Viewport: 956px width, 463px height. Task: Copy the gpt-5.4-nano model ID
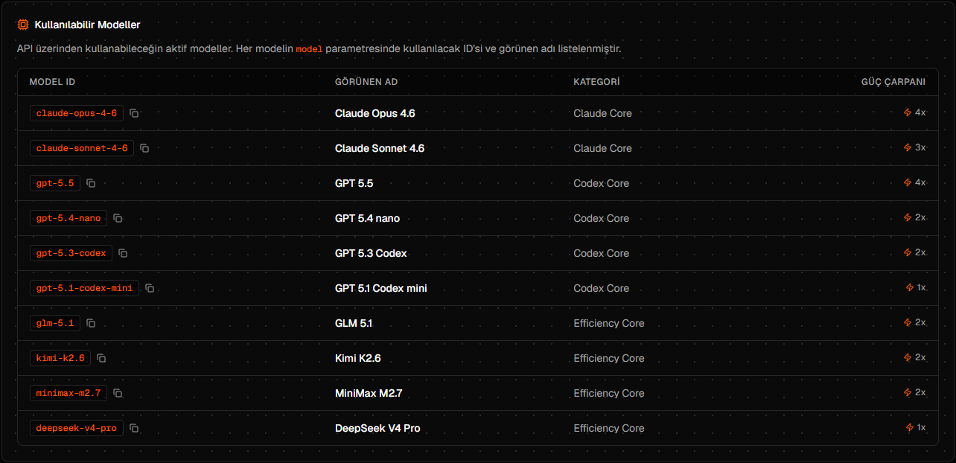[118, 218]
